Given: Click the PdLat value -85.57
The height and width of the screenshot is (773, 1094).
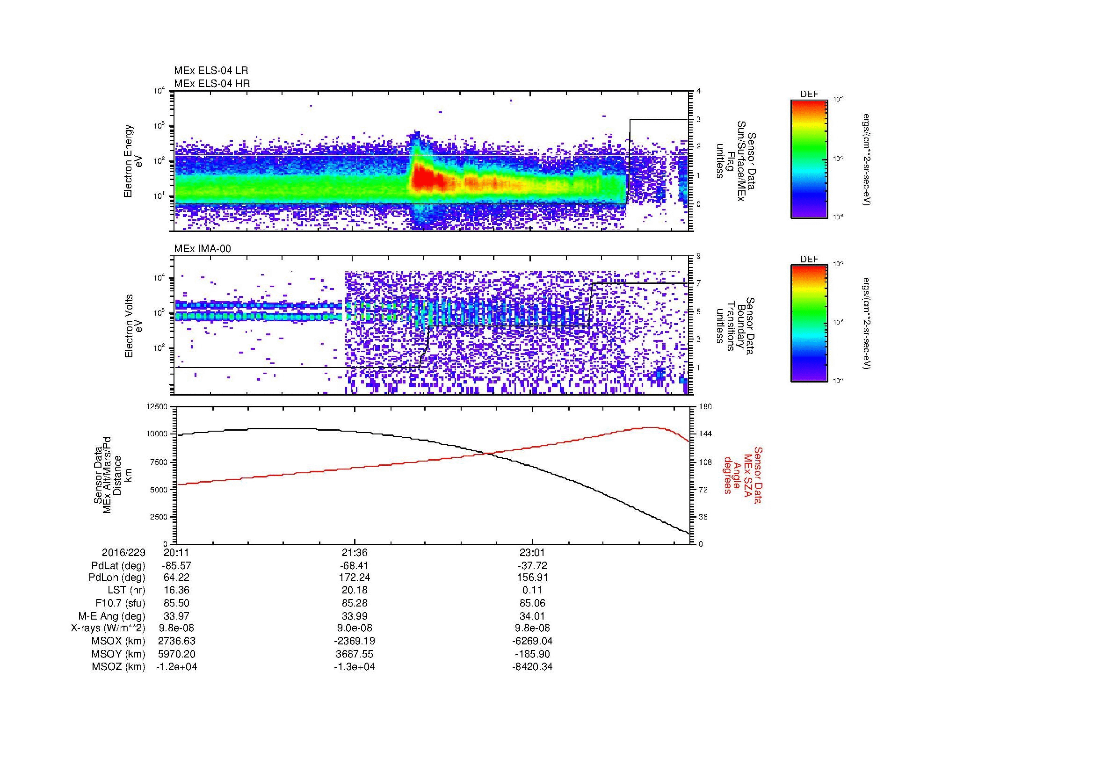Looking at the screenshot, I should (177, 566).
